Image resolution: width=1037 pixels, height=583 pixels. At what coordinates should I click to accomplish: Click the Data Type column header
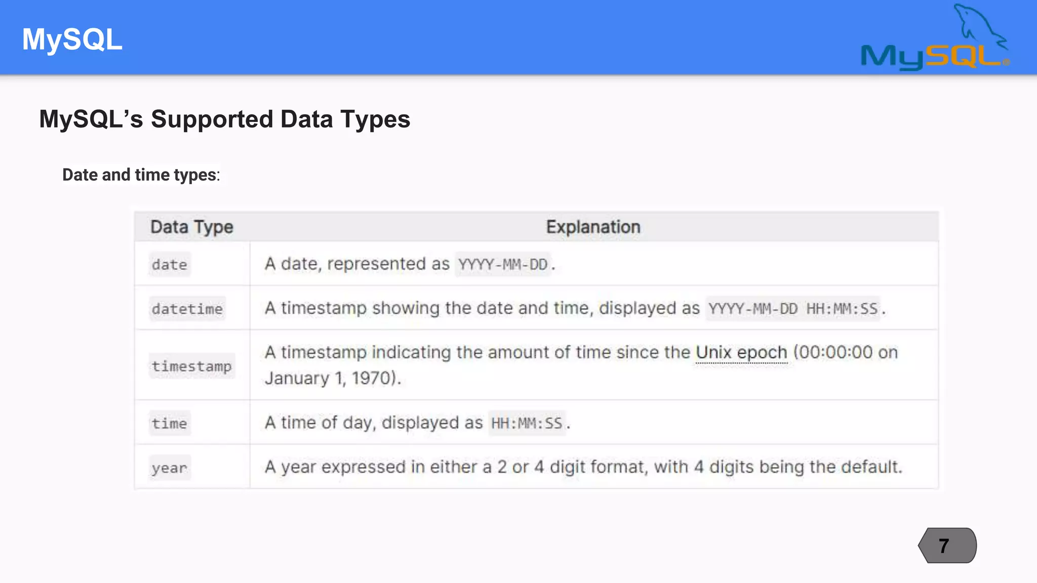click(191, 227)
